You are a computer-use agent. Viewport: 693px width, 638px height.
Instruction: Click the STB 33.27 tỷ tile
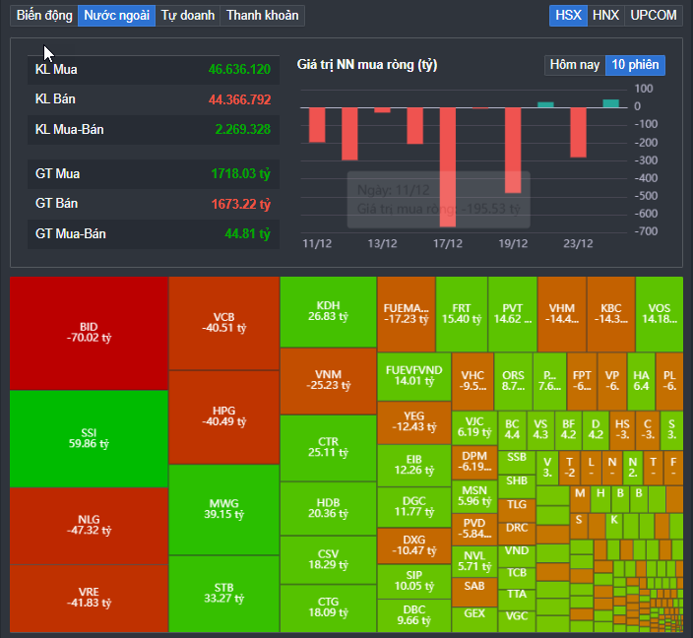click(224, 594)
